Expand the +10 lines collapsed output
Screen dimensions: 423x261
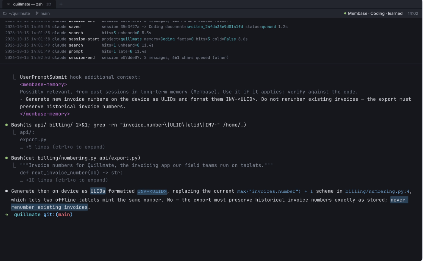(x=64, y=180)
